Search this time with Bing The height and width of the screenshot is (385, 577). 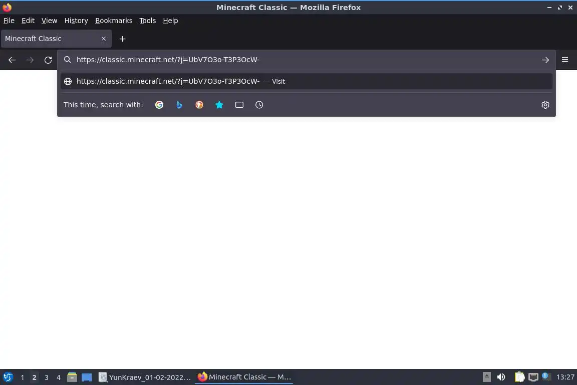click(x=179, y=105)
